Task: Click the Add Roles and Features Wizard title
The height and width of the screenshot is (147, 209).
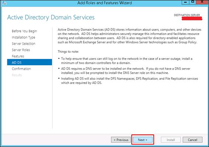Action: tap(105, 3)
